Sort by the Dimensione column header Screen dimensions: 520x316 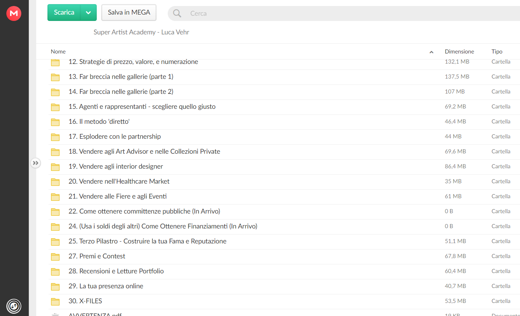[x=459, y=52]
